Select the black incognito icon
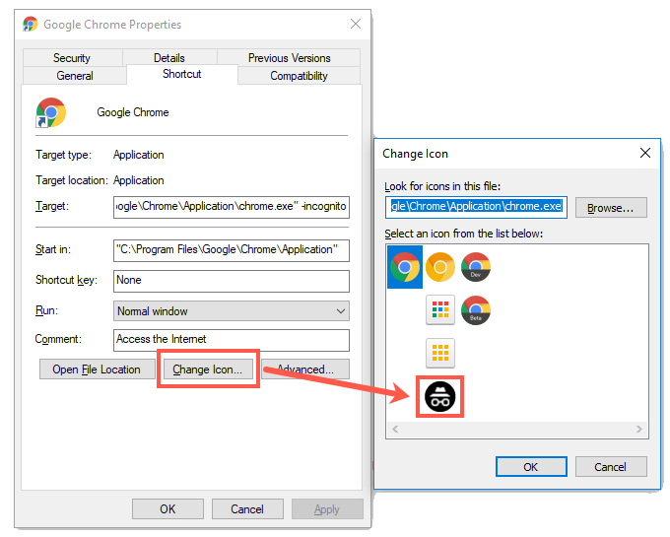 tap(440, 397)
